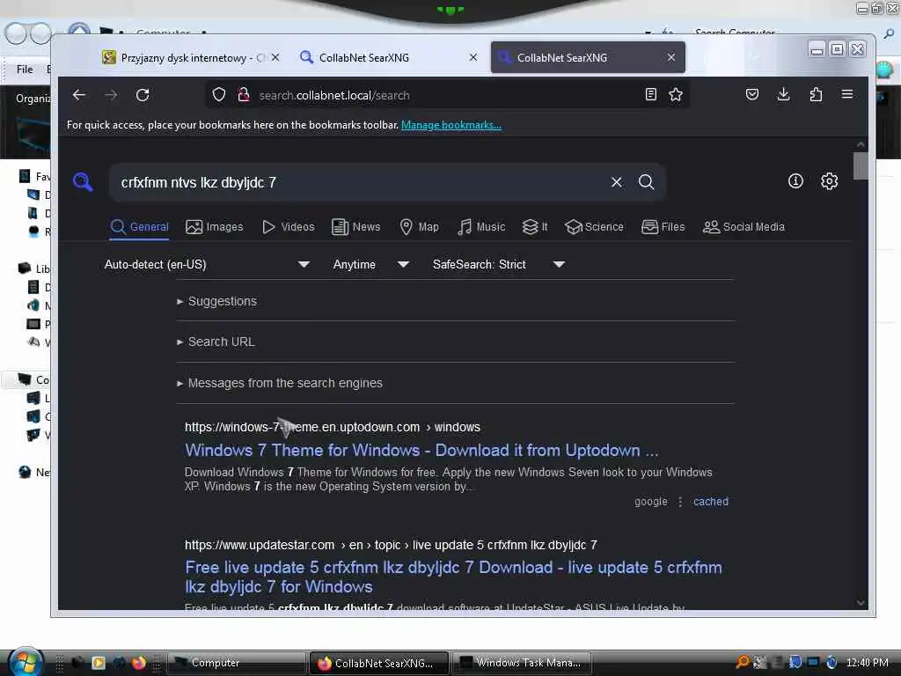Open the Firefox hamburger menu

pyautogui.click(x=847, y=95)
